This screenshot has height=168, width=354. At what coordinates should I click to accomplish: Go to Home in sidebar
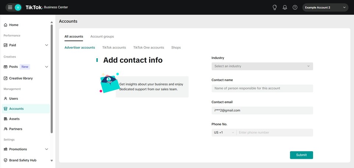click(x=14, y=25)
